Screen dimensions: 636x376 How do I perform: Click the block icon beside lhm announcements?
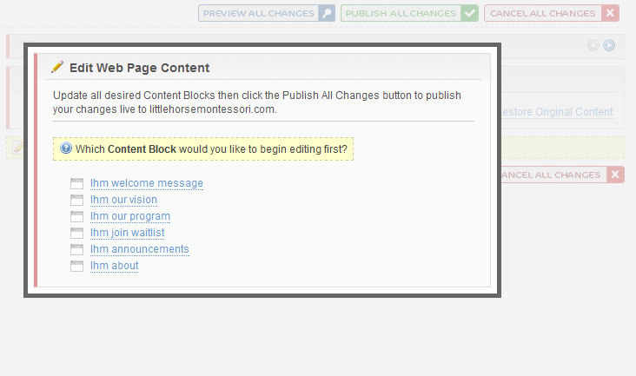(76, 249)
